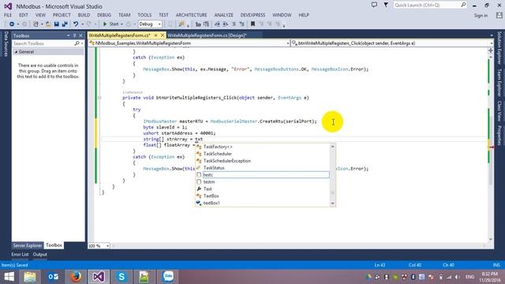
Task: Toggle auto-hide pin on Toolbox panel
Action: coord(75,35)
